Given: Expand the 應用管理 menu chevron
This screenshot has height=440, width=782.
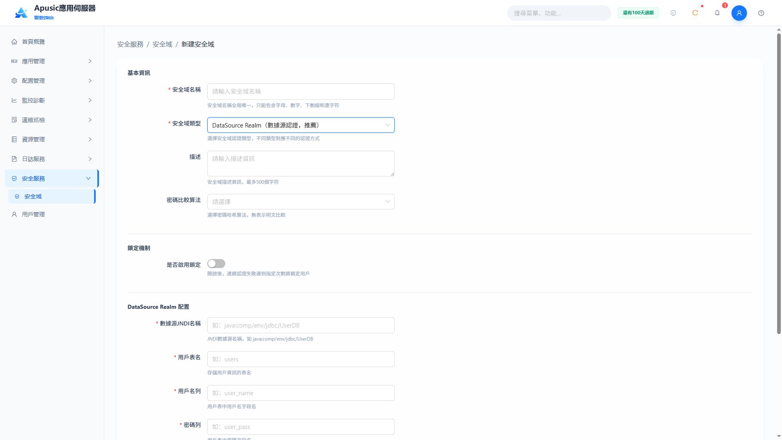Looking at the screenshot, I should [90, 61].
